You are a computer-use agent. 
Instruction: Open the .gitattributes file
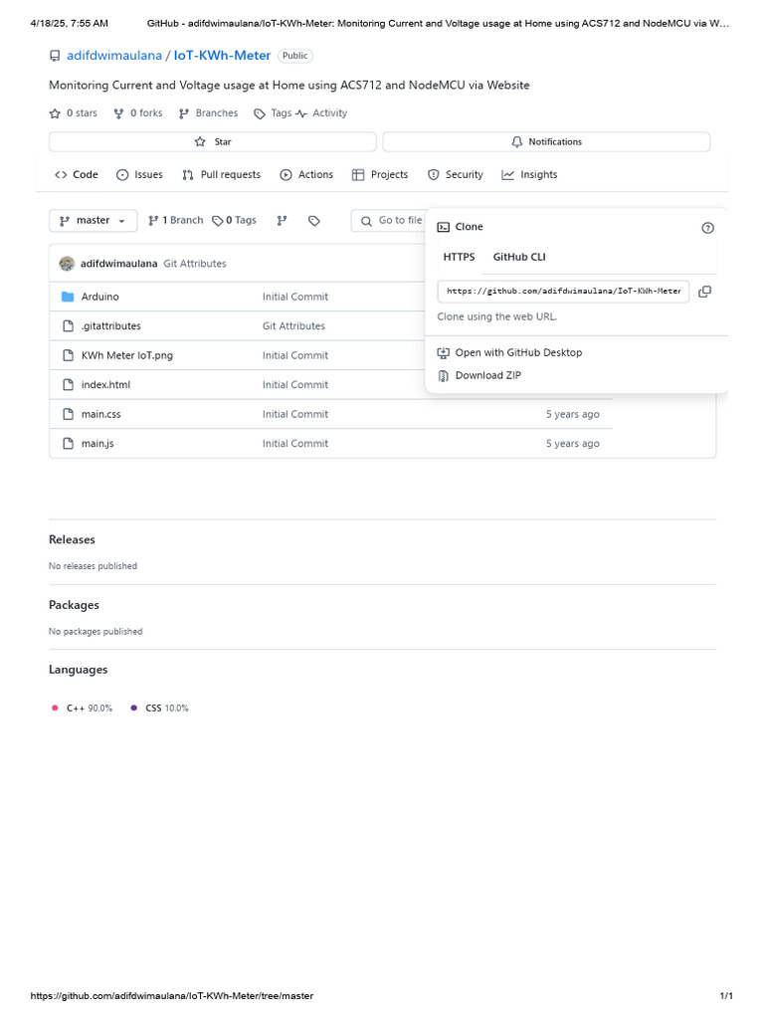click(x=111, y=326)
